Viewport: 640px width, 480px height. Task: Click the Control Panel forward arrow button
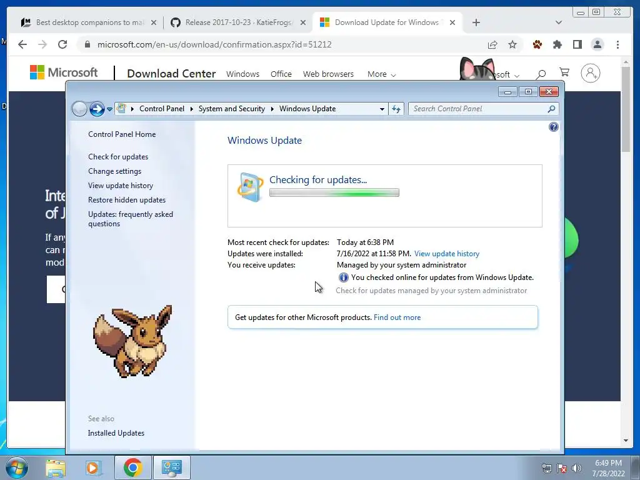click(x=97, y=109)
